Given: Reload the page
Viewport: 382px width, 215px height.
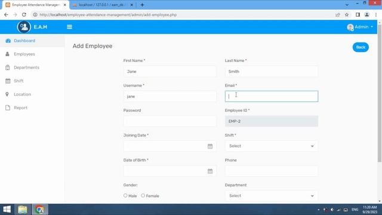Looking at the screenshot, I should tap(24, 15).
